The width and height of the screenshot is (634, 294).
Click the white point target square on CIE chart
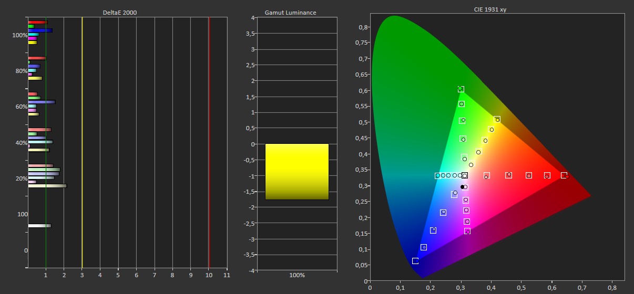coord(465,175)
